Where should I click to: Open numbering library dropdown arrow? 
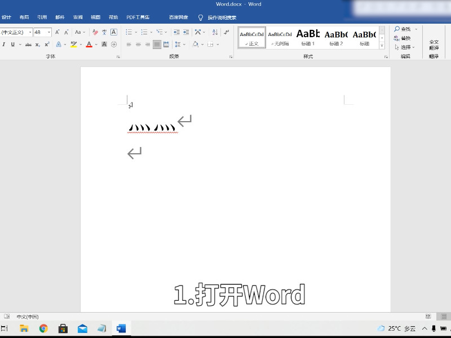[x=151, y=32]
